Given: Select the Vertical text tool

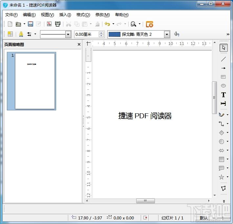Looking at the screenshot, I should (223, 103).
